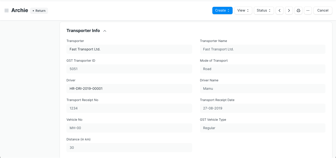336x158 pixels.
Task: Go to the previous document arrow
Action: pos(280,10)
